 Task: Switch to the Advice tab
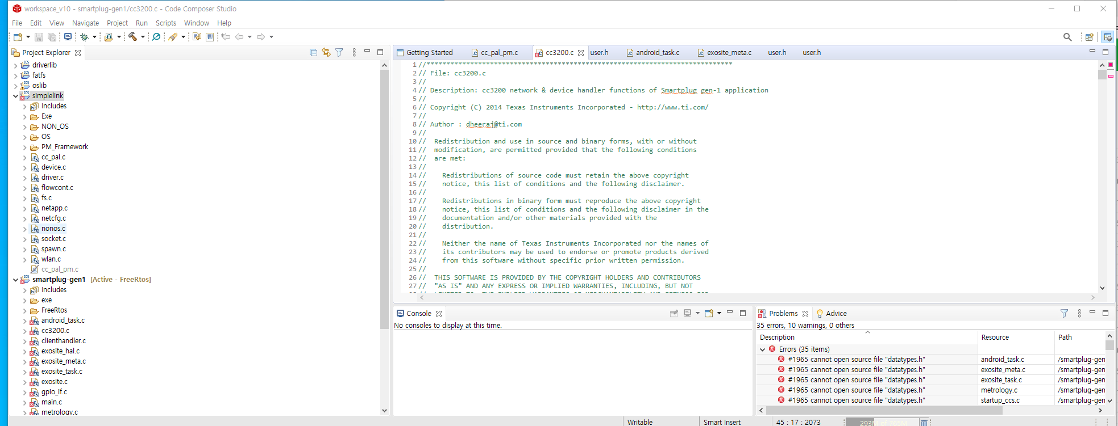832,314
